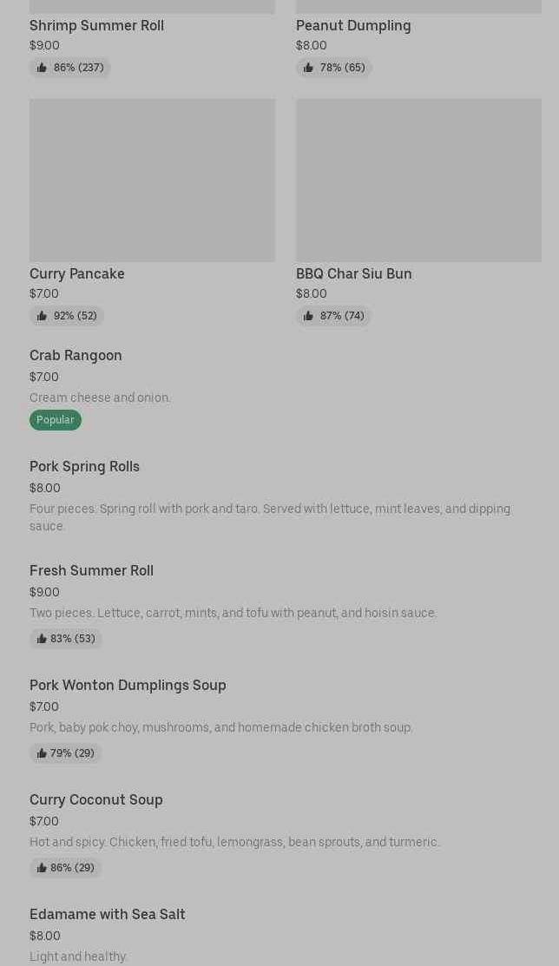This screenshot has height=966, width=559.
Task: Click thumbs-up icon under BBQ Char Siu Bun
Action: pos(308,316)
